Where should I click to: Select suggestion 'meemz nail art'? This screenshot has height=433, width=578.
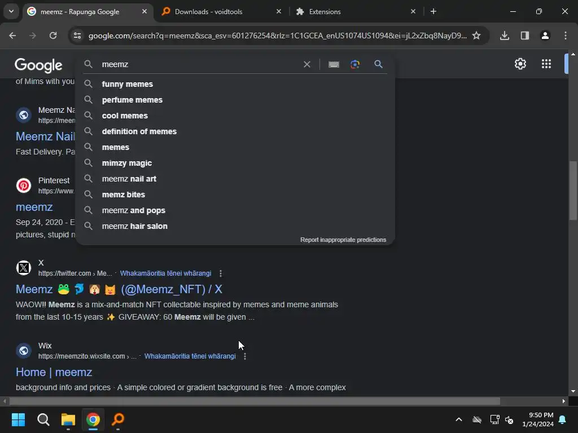tap(235, 179)
